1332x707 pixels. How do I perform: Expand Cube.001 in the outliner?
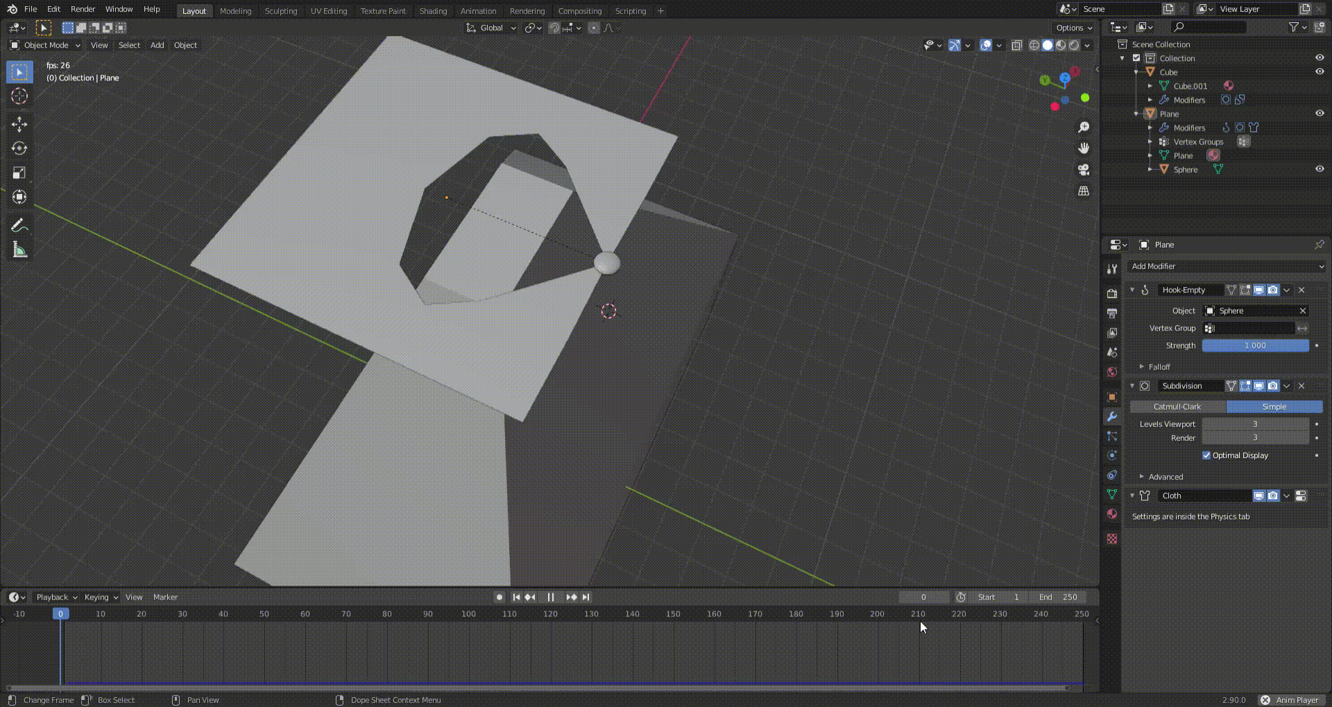coord(1151,86)
